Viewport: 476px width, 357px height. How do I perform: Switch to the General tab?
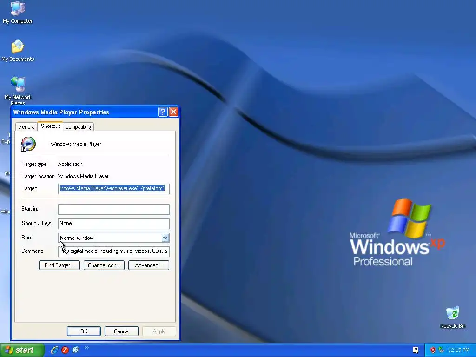[26, 127]
